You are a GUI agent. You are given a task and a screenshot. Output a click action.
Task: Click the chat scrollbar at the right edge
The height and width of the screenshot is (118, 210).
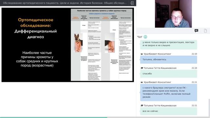click(x=209, y=108)
